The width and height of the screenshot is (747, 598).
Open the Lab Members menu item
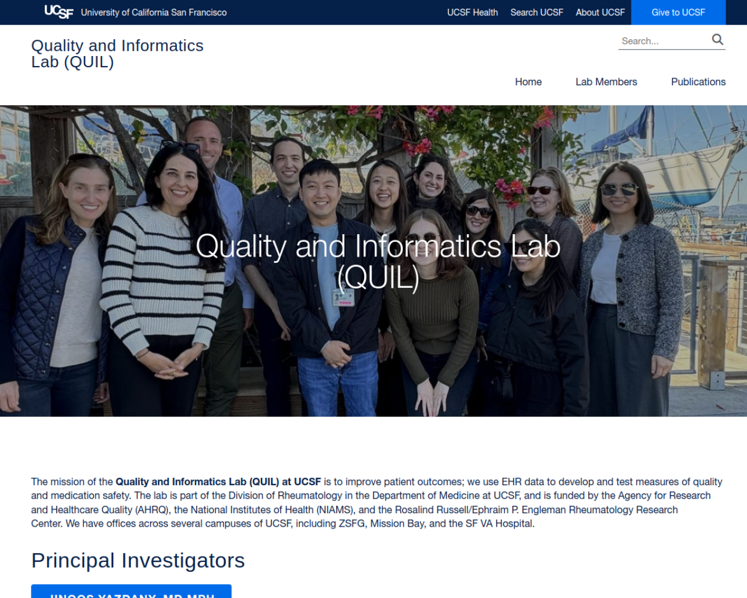[606, 82]
